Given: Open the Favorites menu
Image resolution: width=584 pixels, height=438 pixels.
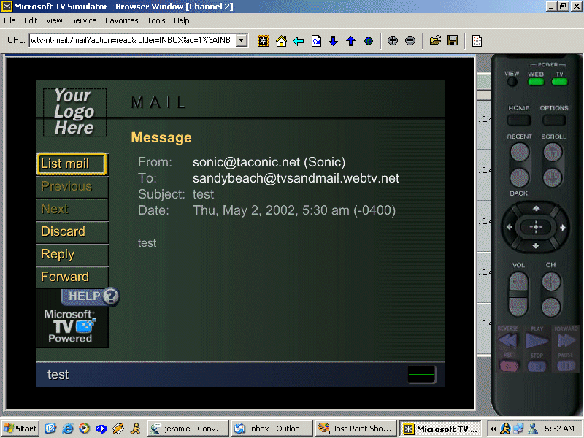Looking at the screenshot, I should (x=121, y=20).
